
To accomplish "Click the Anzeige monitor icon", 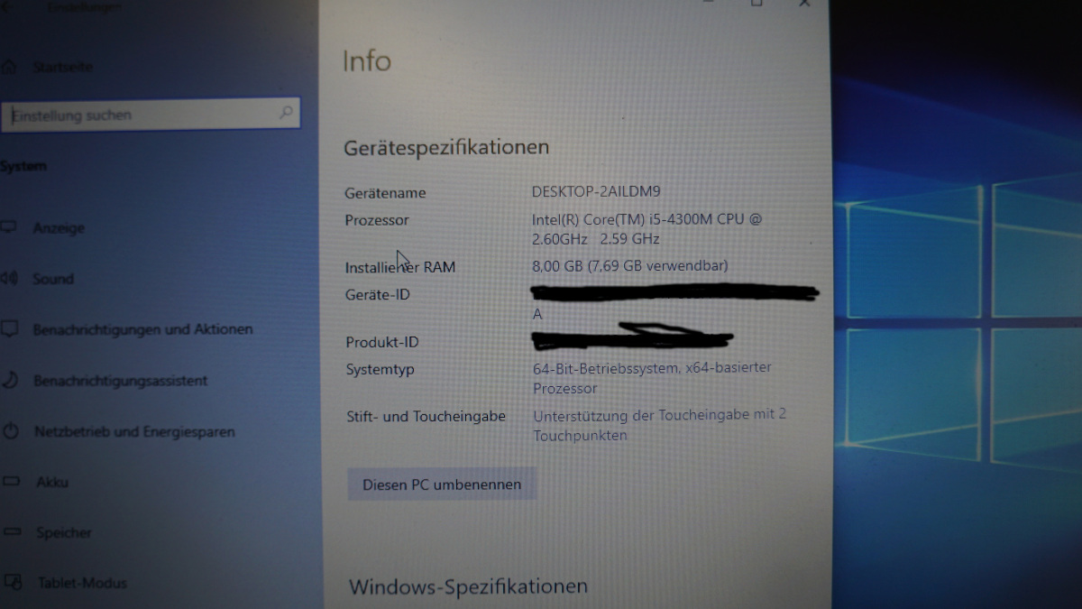I will tap(9, 228).
